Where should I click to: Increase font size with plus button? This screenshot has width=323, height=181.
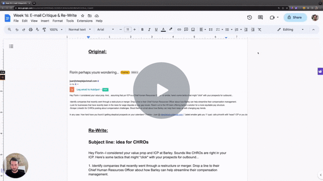pyautogui.click(x=135, y=30)
